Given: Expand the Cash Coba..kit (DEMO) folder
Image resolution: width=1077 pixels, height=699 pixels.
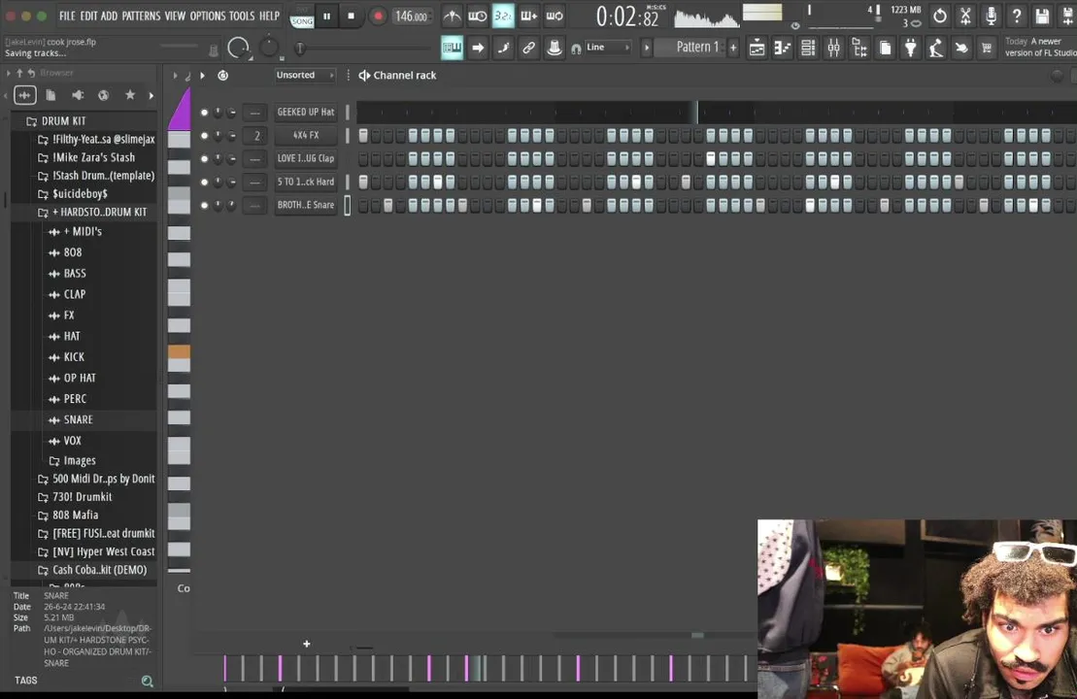Looking at the screenshot, I should point(92,570).
